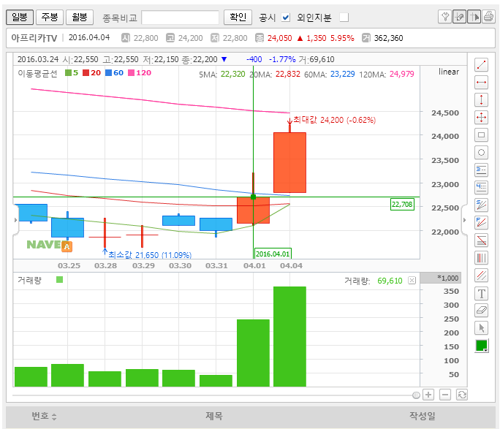Select the Fibonacci retracement tool
Screen dimensions: 500x429
[x=481, y=240]
